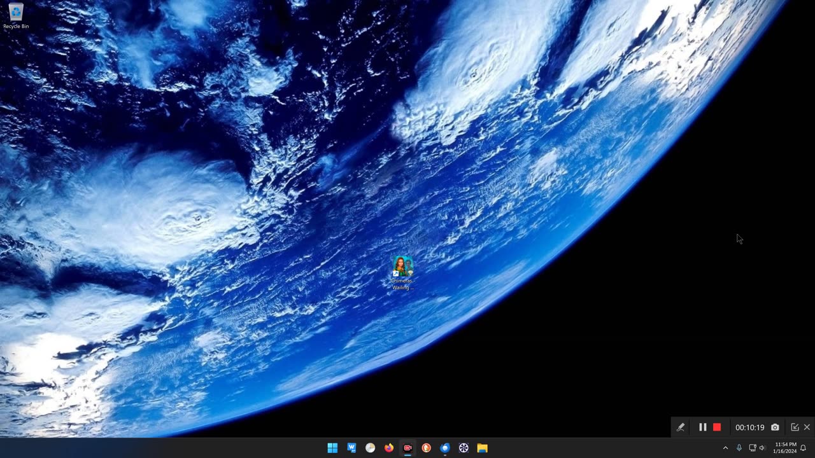Take a screenshot with the camera button
Viewport: 815px width, 458px height.
[x=775, y=427]
